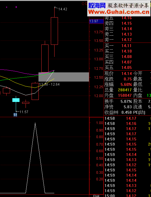Select the first 14:58 tick at 14.17

[128, 118]
